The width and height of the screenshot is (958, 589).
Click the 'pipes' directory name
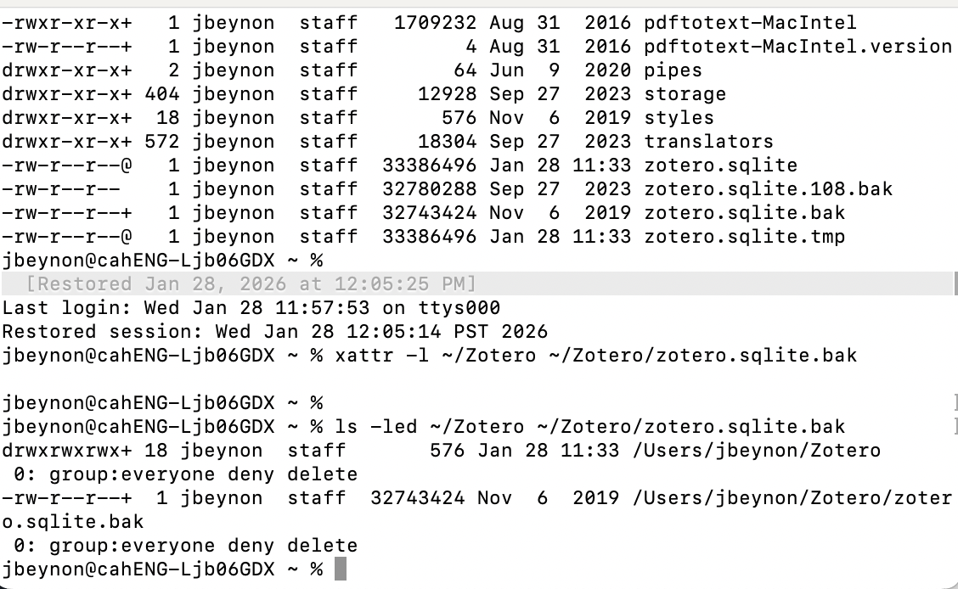pos(673,70)
